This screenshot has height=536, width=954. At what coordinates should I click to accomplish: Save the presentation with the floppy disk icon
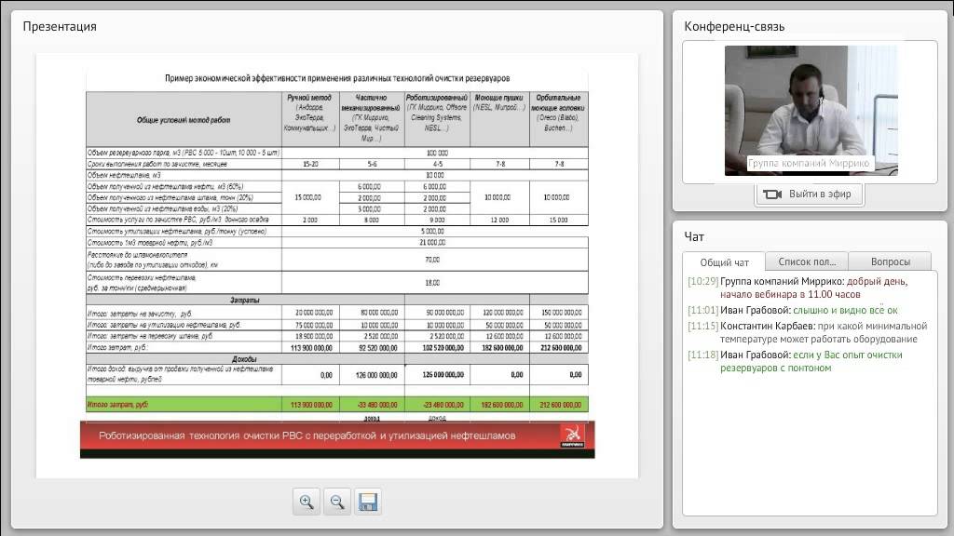click(368, 502)
